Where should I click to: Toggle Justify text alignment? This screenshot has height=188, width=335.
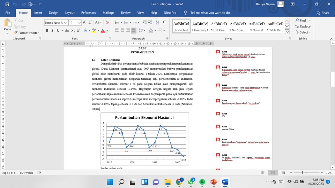click(x=133, y=31)
